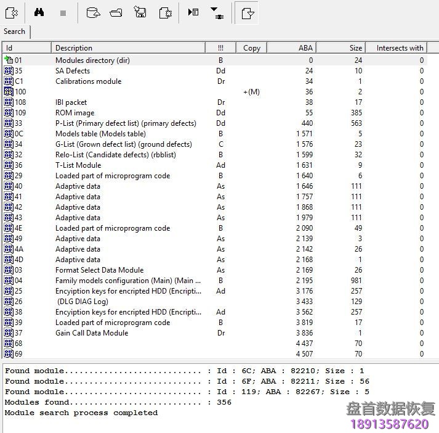
Task: Click the first puzzle-piece toolbar icon
Action: pos(11,12)
